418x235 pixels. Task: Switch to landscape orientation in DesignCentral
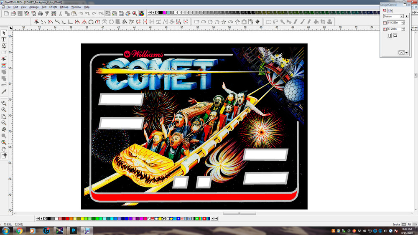click(x=395, y=35)
